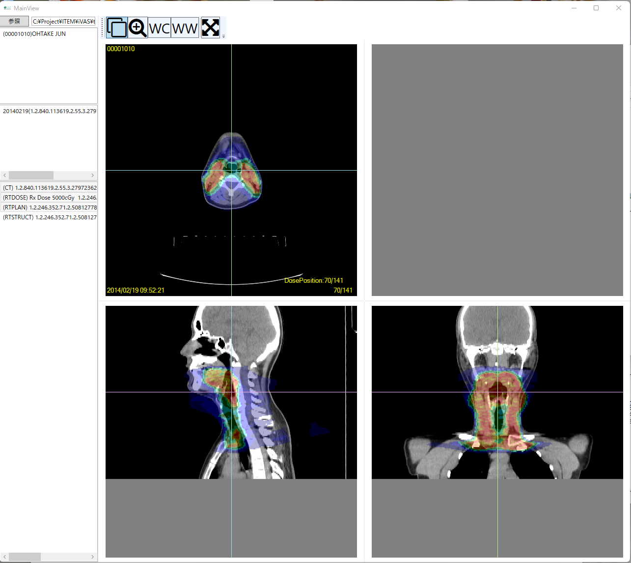Maximize the MainView window
This screenshot has height=563, width=631.
[x=596, y=8]
